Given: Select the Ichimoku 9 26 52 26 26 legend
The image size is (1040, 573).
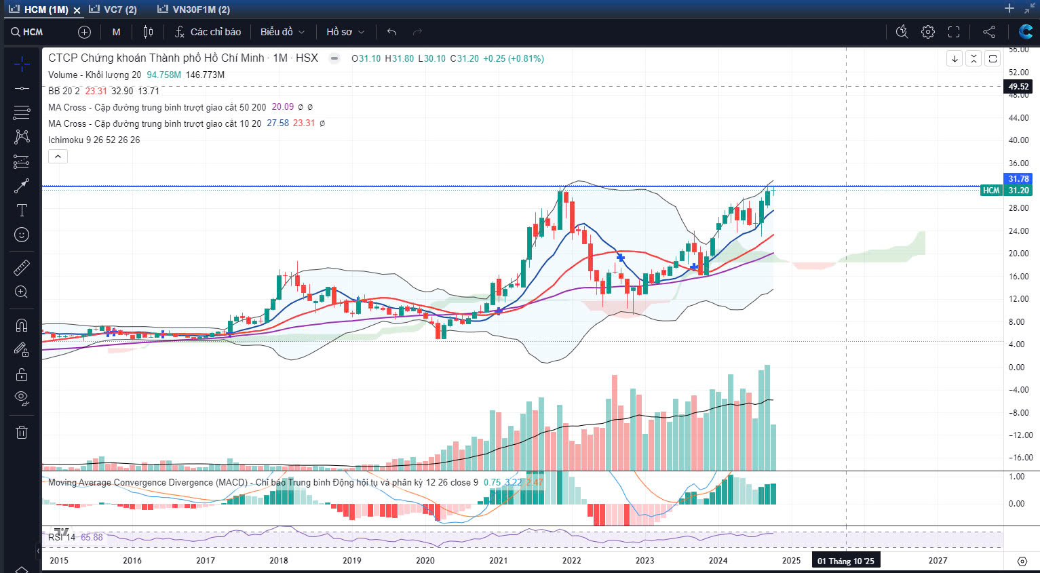Looking at the screenshot, I should 94,140.
